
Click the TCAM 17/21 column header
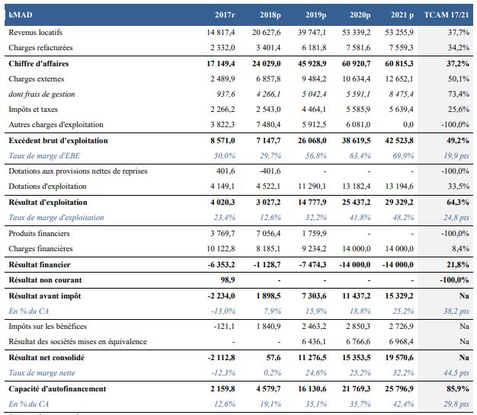pyautogui.click(x=446, y=15)
